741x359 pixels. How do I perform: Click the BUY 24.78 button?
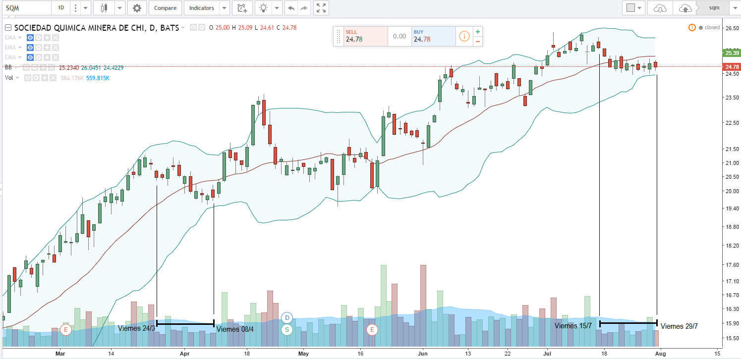(x=433, y=36)
